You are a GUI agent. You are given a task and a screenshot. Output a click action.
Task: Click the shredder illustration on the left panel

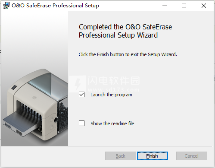point(35,105)
